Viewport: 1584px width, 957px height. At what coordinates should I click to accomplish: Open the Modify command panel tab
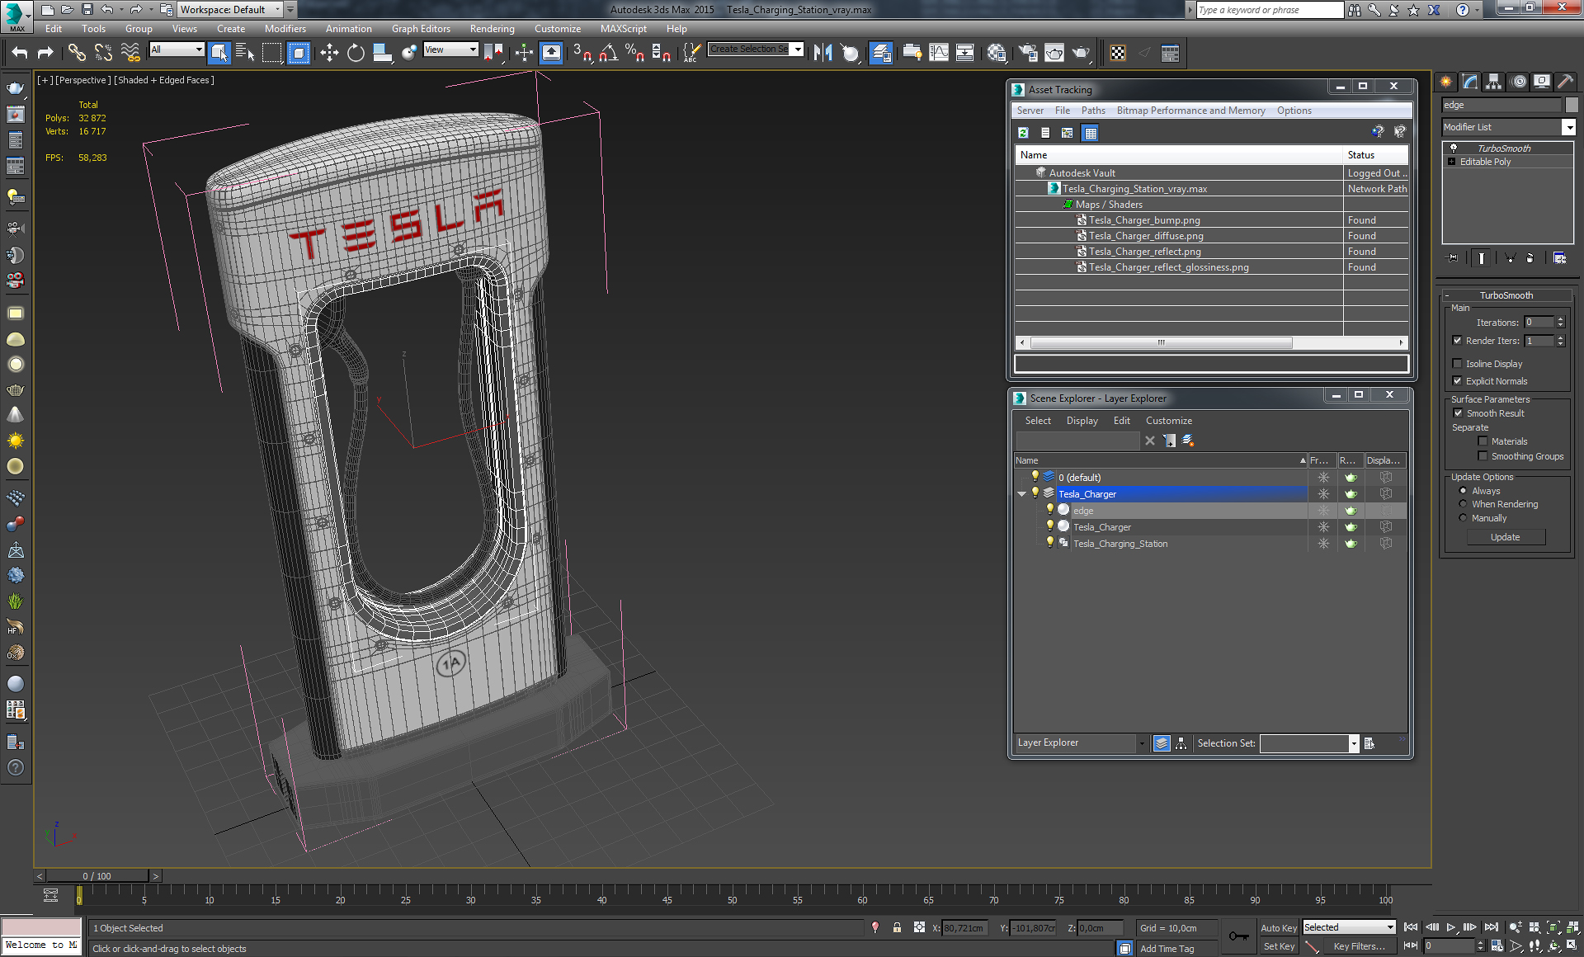[x=1469, y=82]
